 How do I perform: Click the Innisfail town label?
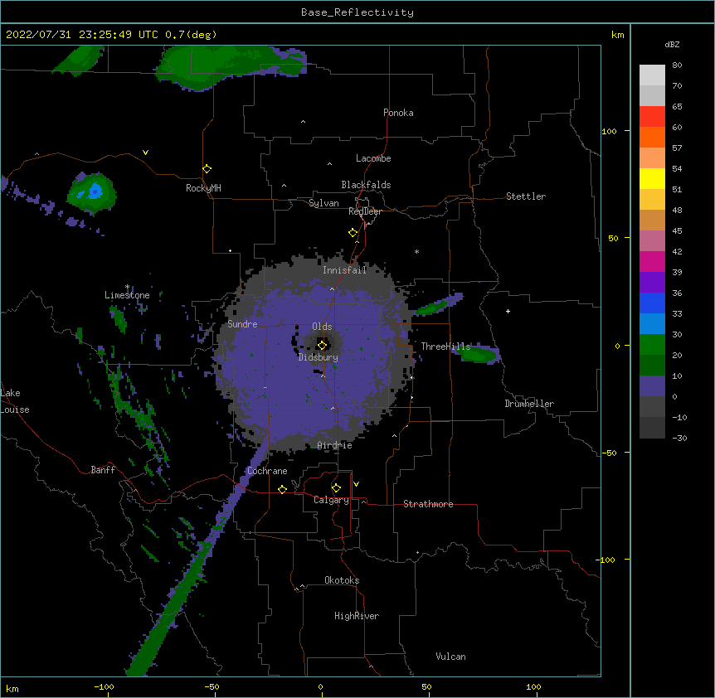tap(345, 270)
